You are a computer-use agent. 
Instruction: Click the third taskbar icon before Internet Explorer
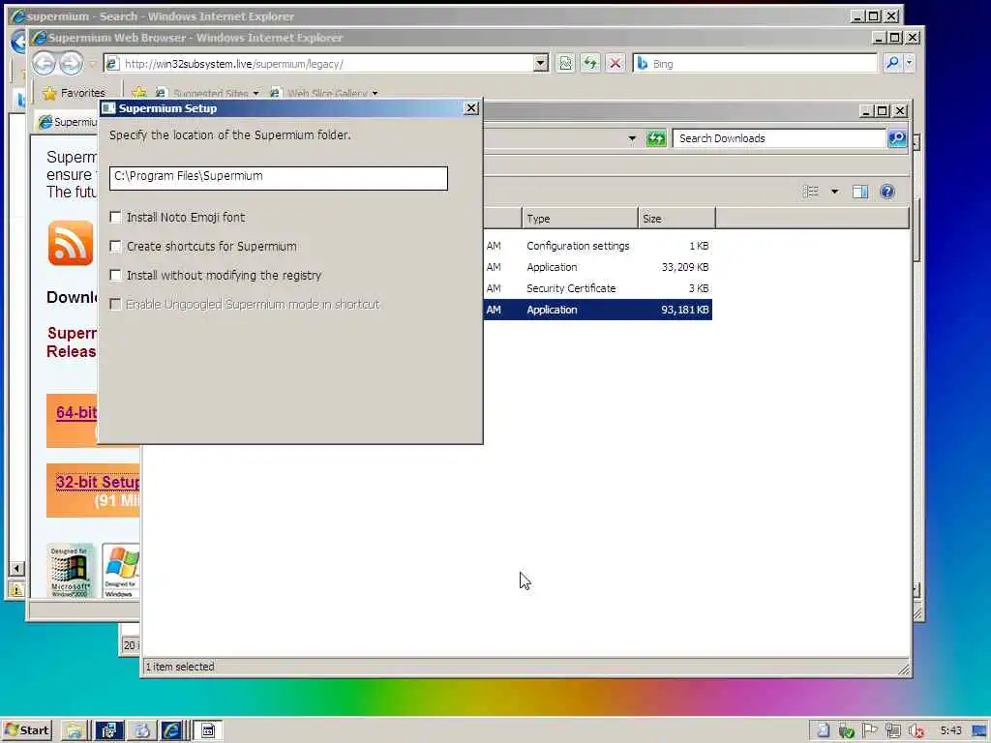(141, 730)
